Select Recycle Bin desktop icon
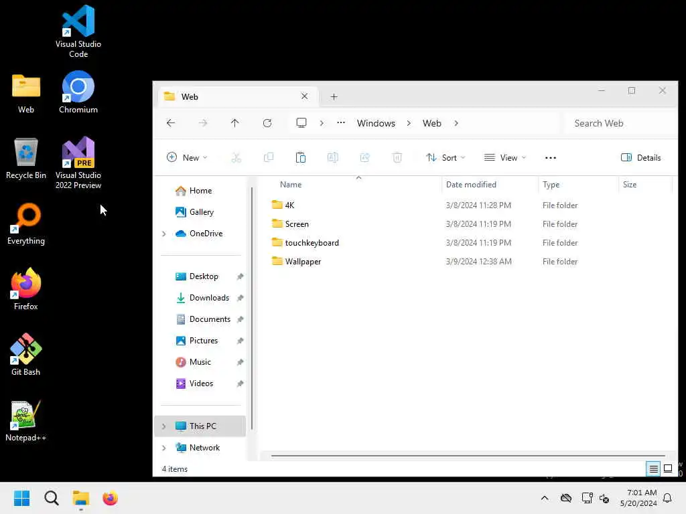Image resolution: width=686 pixels, height=514 pixels. [x=26, y=158]
